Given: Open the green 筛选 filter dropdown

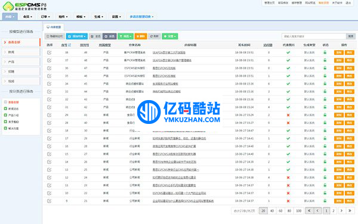Looking at the screenshot, I should tap(125, 36).
